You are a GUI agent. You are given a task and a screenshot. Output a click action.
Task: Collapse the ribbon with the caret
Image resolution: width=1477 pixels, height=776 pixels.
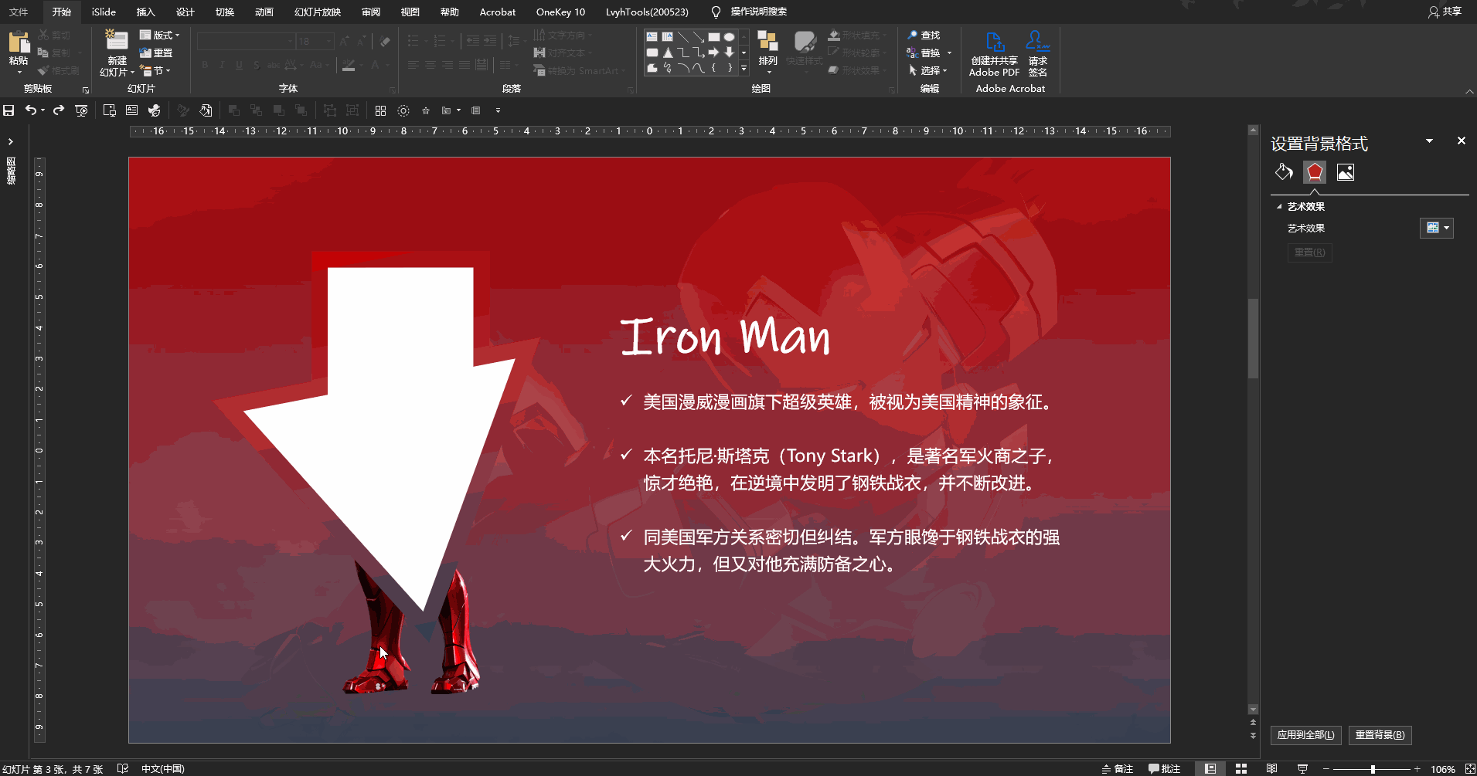(x=1468, y=92)
